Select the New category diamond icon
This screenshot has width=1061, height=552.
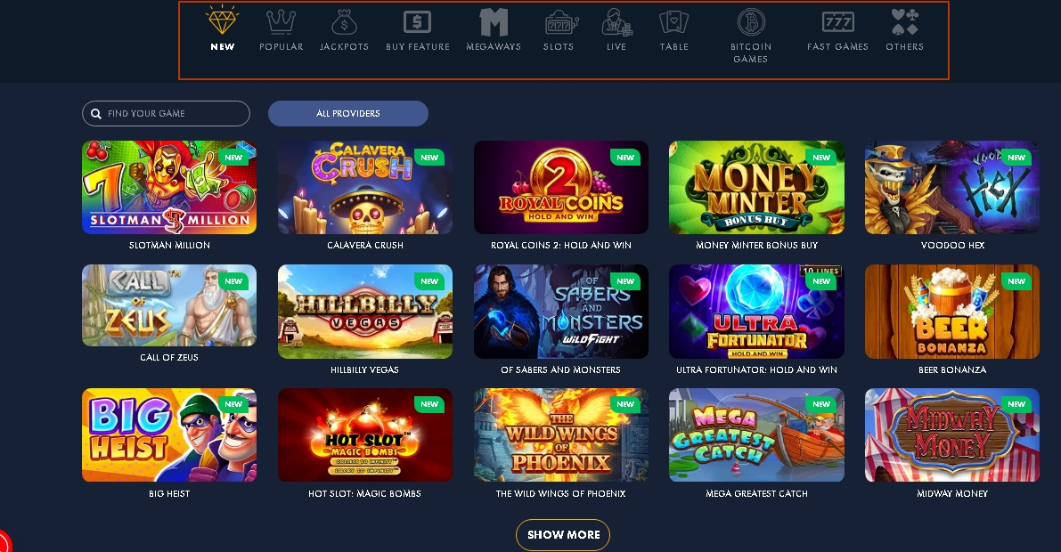point(222,21)
